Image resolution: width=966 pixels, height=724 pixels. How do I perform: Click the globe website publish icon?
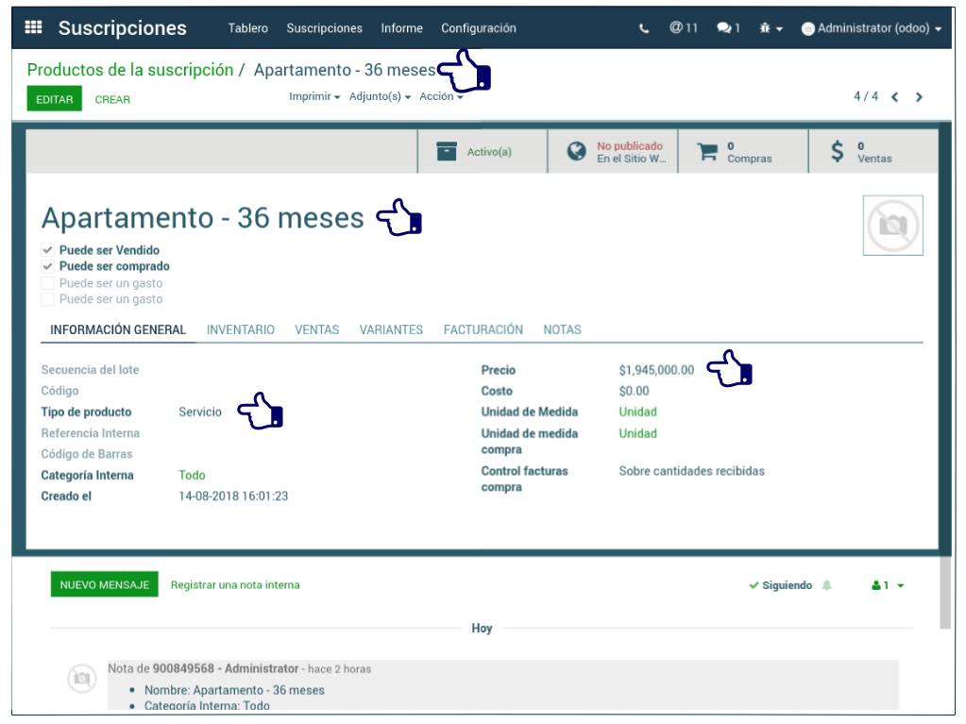(x=576, y=152)
